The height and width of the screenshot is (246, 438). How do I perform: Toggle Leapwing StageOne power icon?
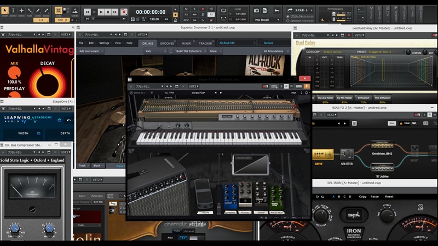(x=59, y=120)
